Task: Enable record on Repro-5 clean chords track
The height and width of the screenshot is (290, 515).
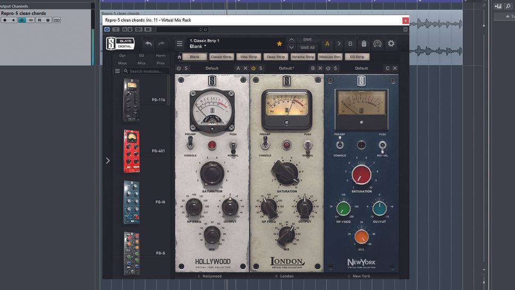Action: click(x=5, y=20)
